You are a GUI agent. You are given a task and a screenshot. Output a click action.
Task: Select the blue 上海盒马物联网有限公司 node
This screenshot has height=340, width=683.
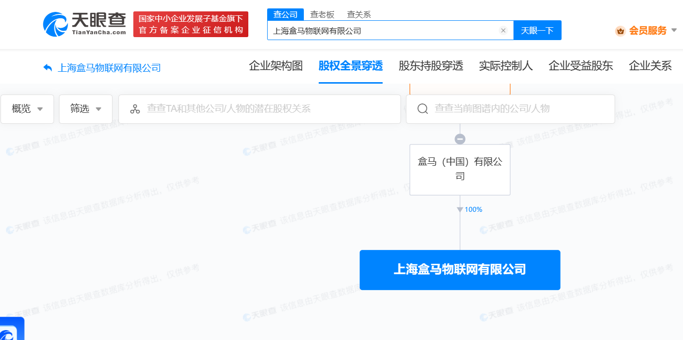tap(460, 270)
